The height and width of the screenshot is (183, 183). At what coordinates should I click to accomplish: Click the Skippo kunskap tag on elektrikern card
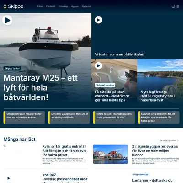point(105,85)
